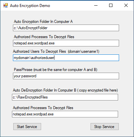Start the encryption service
The image size is (134, 137).
(27, 127)
